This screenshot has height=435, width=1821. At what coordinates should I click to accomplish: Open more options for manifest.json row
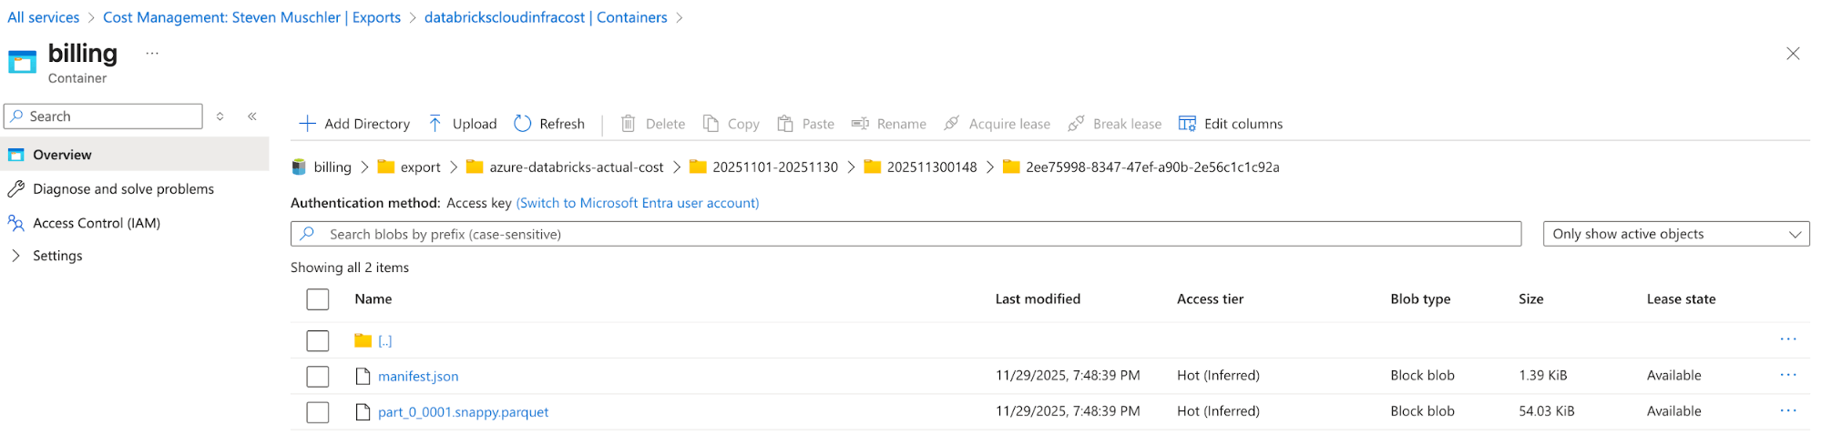tap(1787, 375)
